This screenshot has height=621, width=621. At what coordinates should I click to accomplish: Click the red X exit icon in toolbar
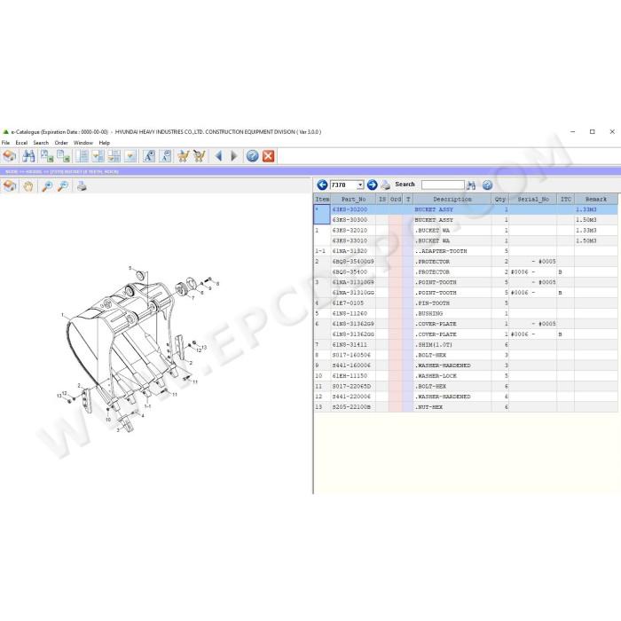click(x=268, y=156)
